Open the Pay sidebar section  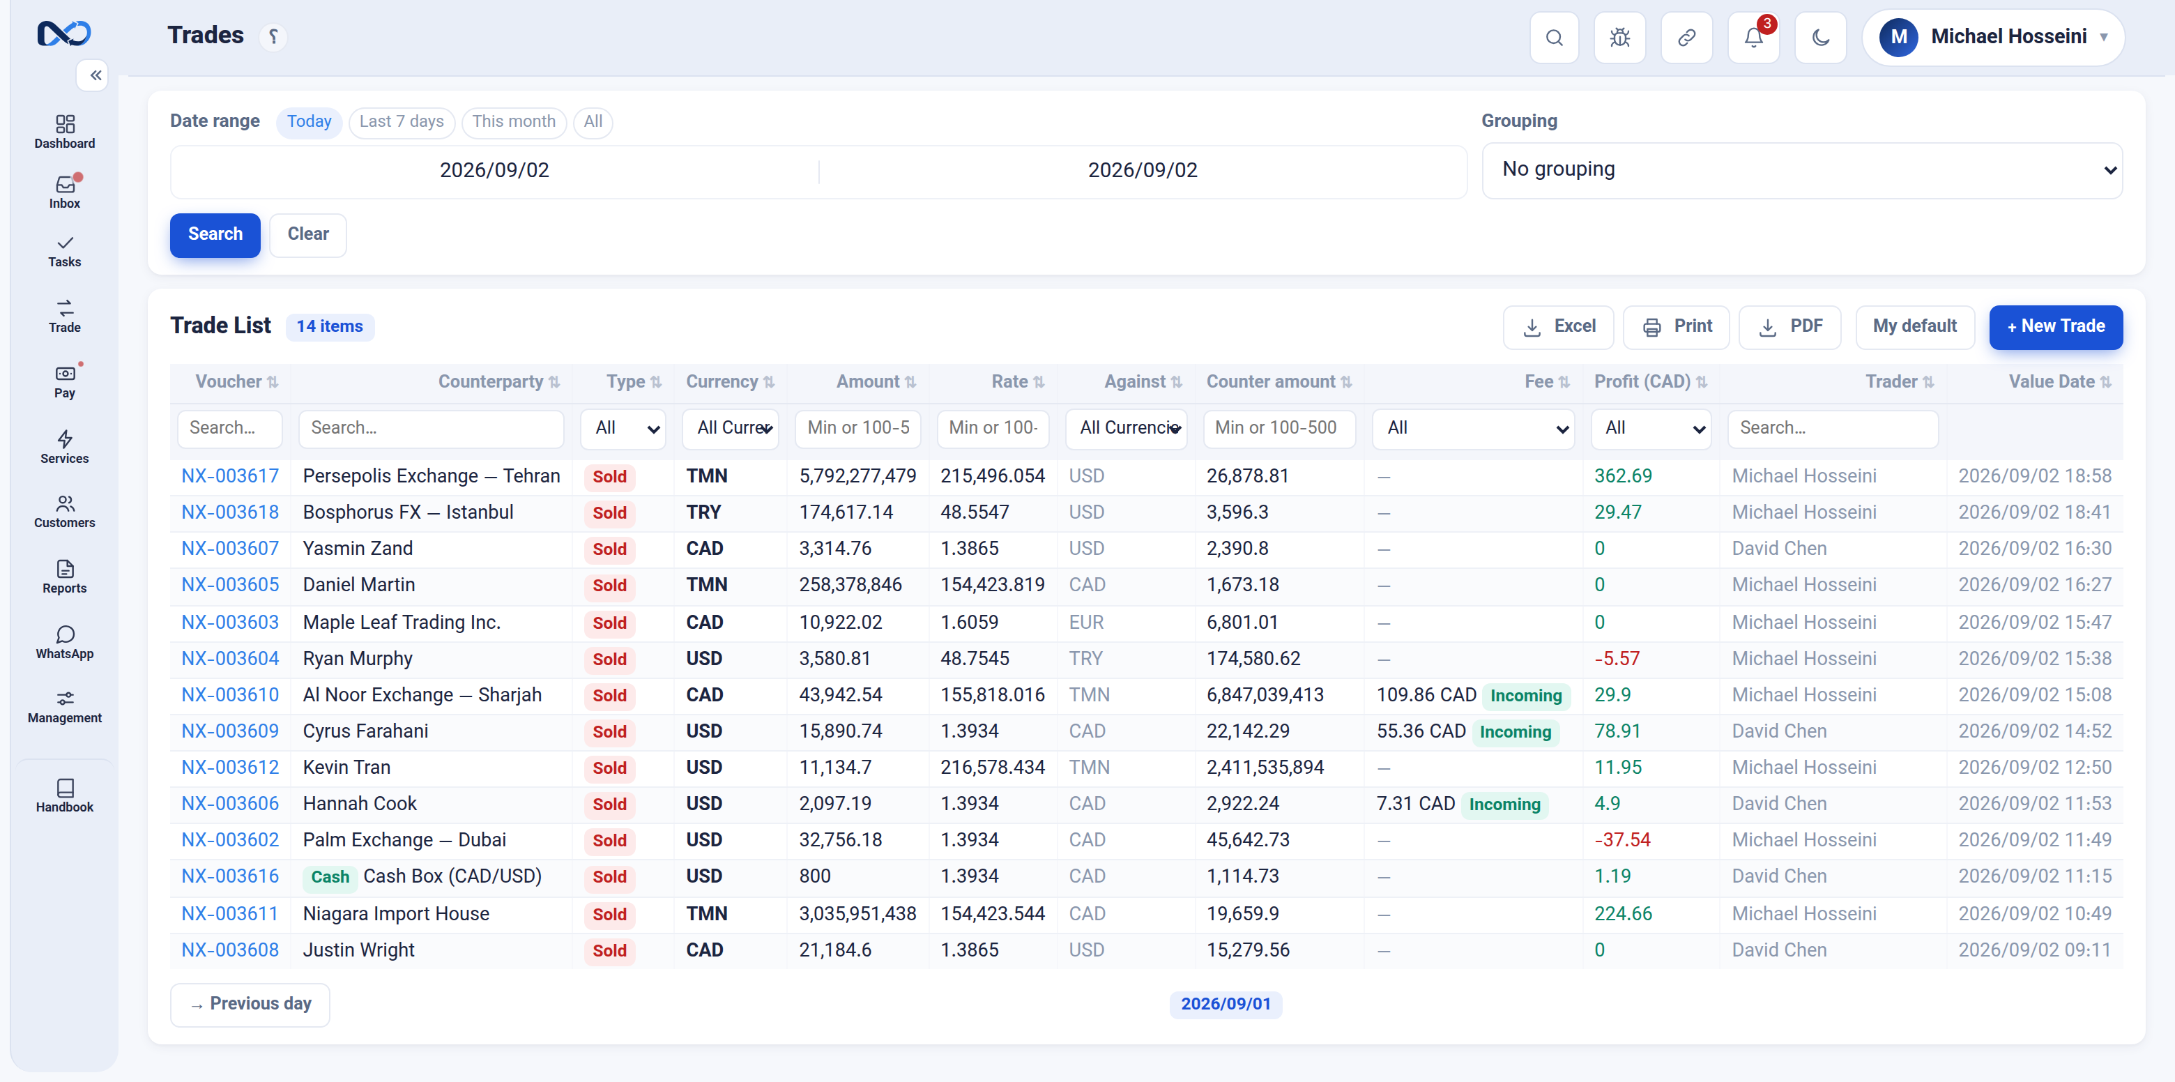64,382
